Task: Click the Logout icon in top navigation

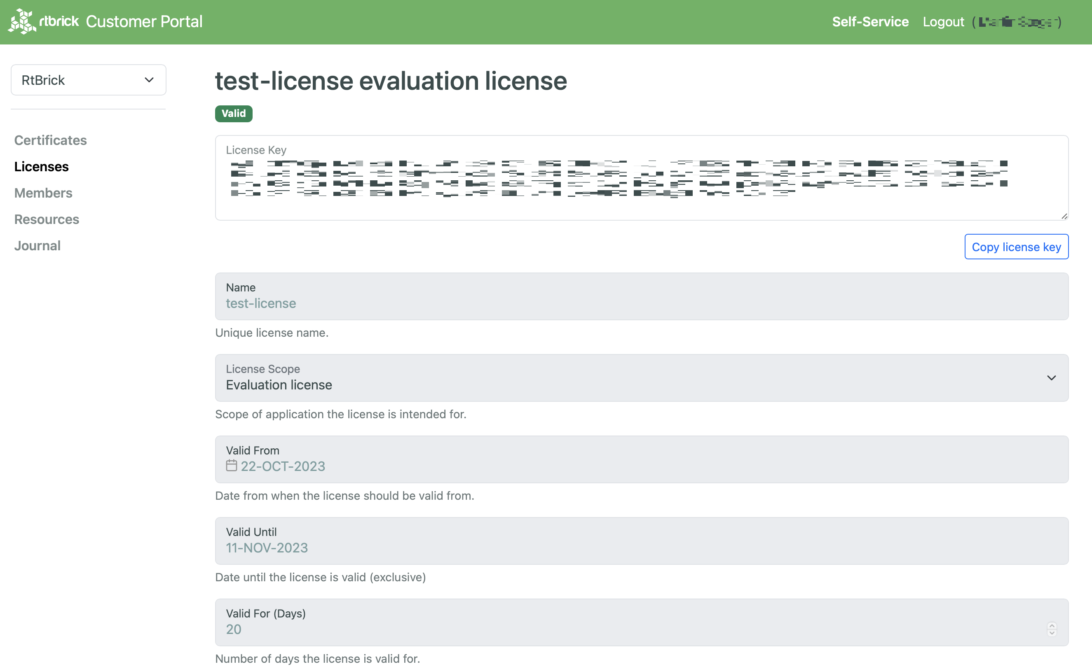Action: 942,21
